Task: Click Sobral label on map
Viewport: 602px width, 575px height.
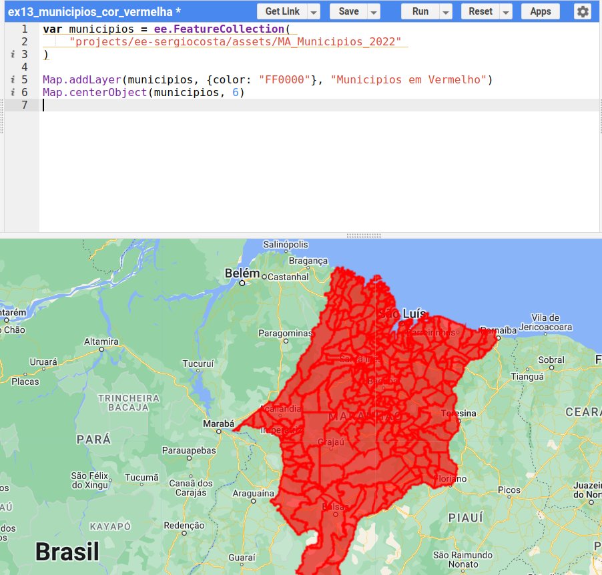Action: point(551,360)
